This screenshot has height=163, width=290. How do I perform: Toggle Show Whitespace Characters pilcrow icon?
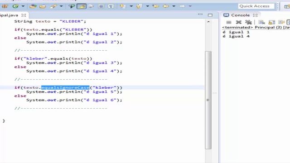point(111,6)
